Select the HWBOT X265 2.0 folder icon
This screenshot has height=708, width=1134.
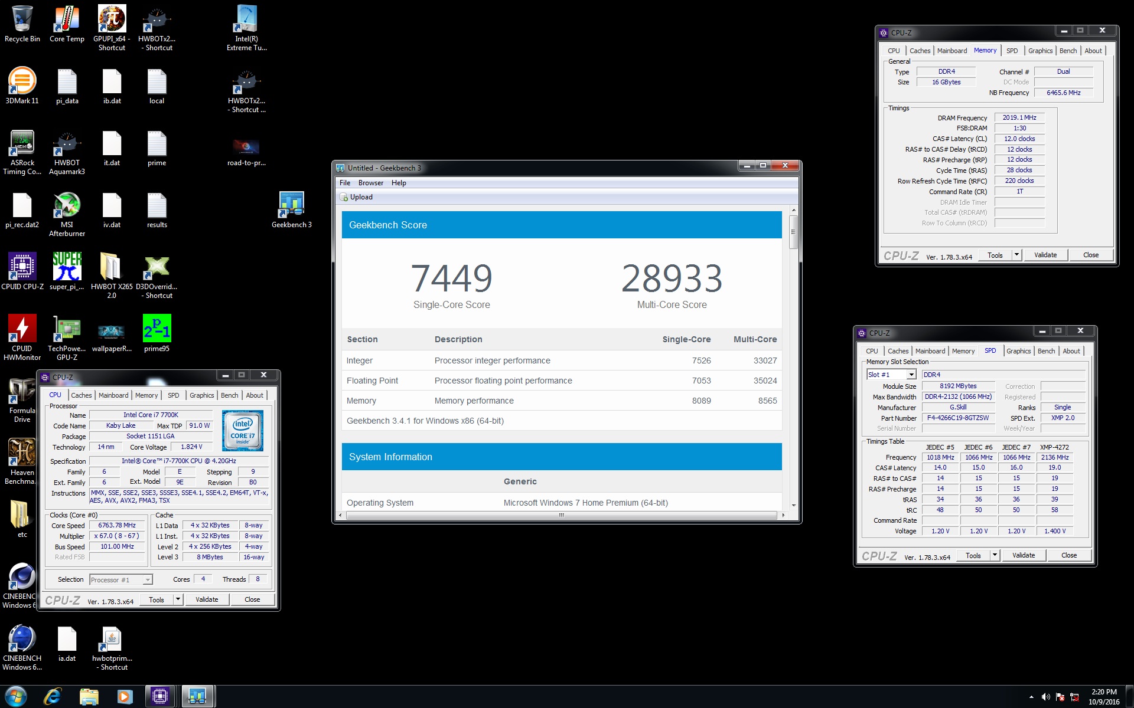(112, 276)
